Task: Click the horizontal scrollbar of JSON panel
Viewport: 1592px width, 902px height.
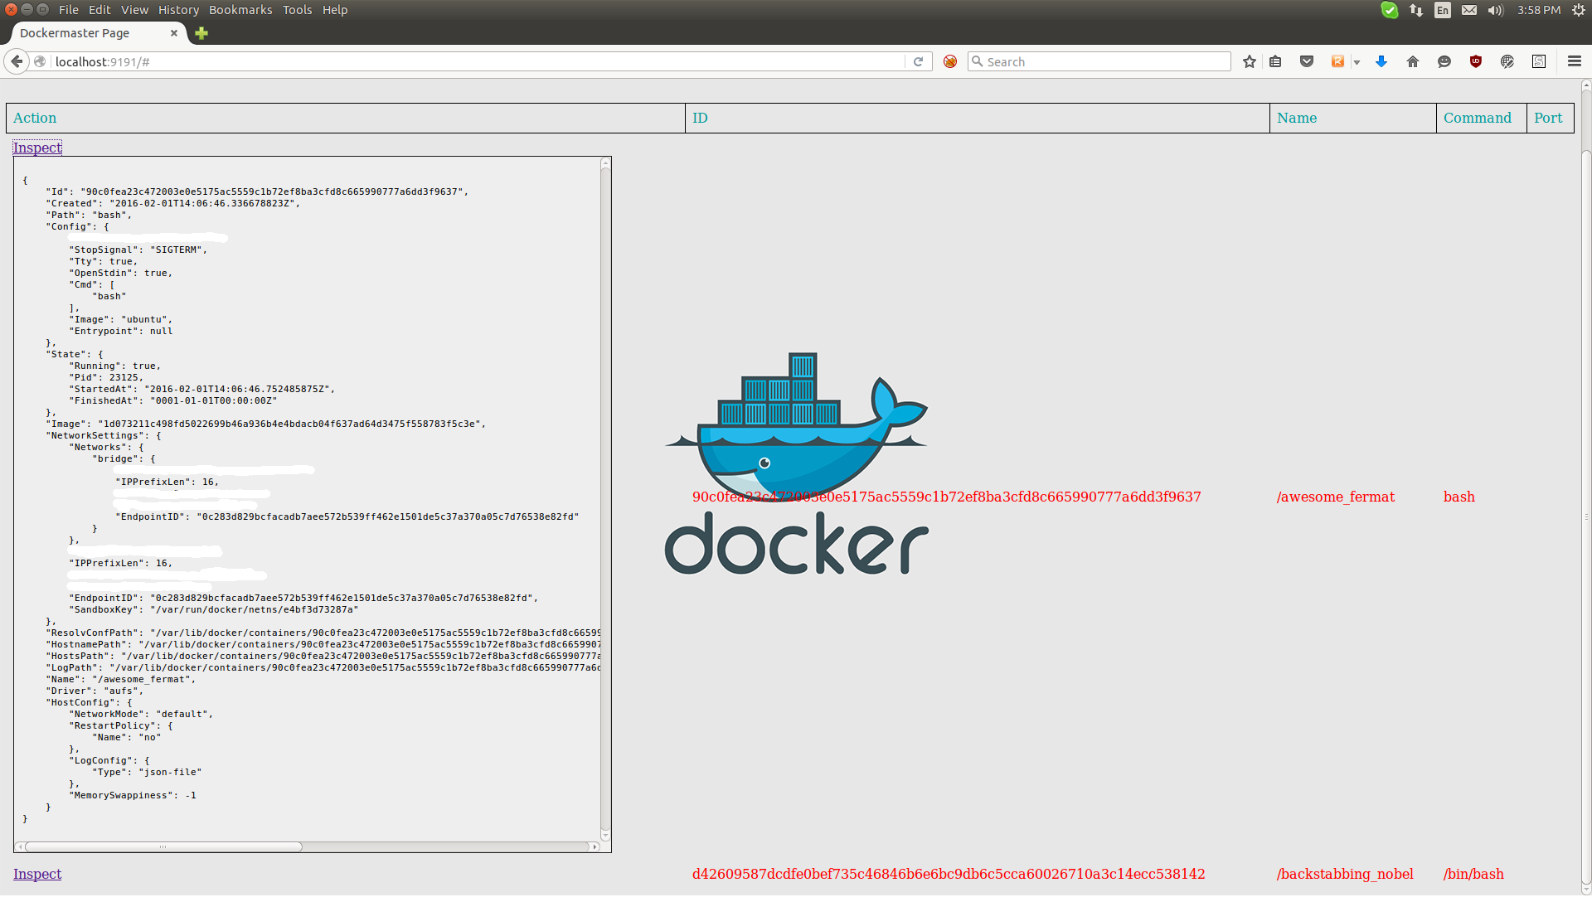Action: point(163,846)
